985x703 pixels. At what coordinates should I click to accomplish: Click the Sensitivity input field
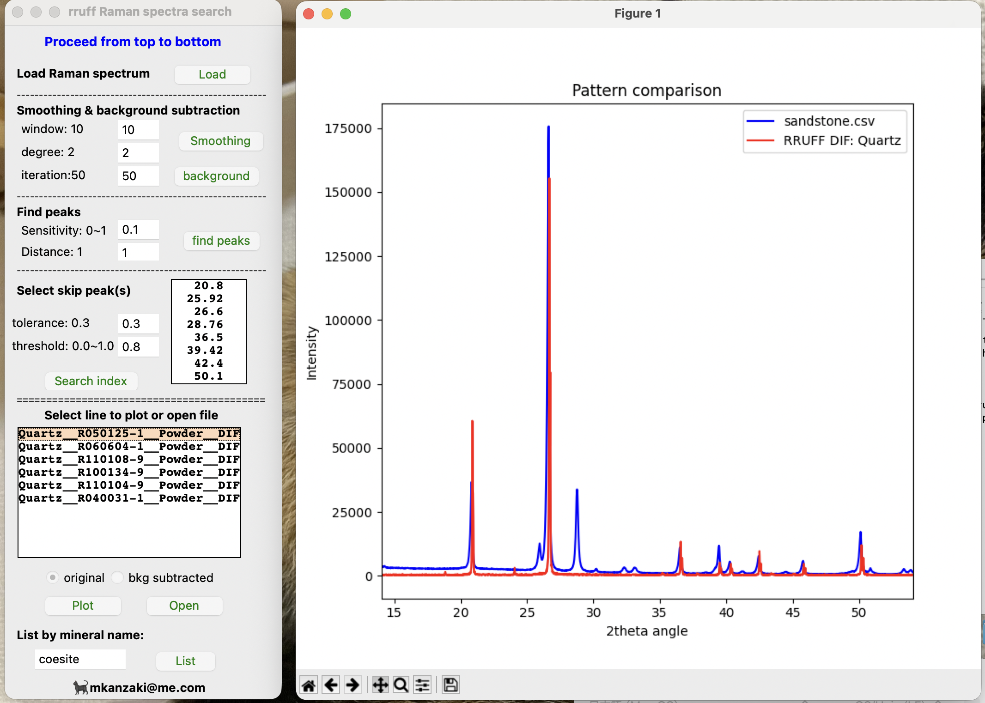click(138, 230)
